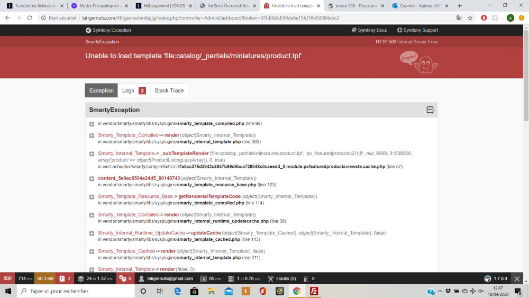Open the 60.3 MB memory panel
Screen dimensions: 529x298
coord(45,278)
